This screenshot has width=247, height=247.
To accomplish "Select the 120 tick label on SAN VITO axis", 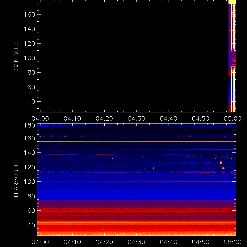I will 29,44.
